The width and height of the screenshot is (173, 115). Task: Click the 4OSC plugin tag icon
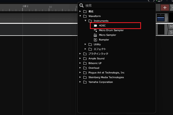(95, 26)
